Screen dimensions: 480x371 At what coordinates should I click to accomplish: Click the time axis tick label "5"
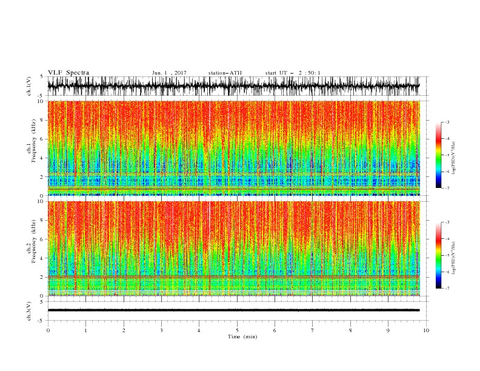[237, 330]
